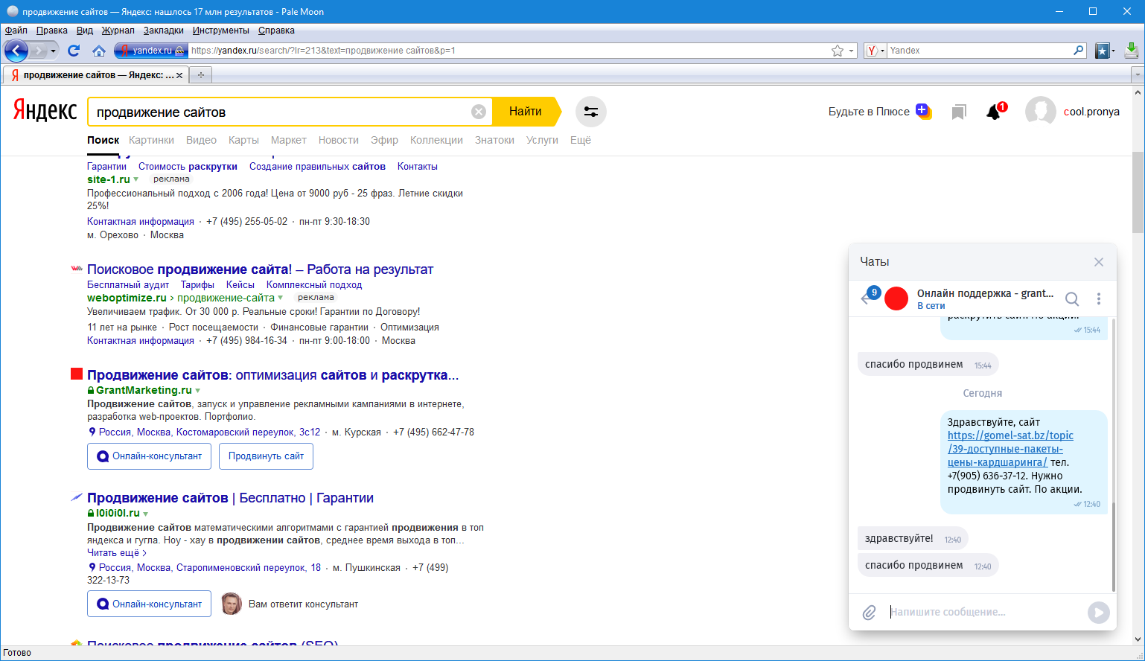This screenshot has height=661, width=1145.
Task: Click the page scrollbar down arrow
Action: point(1138,639)
